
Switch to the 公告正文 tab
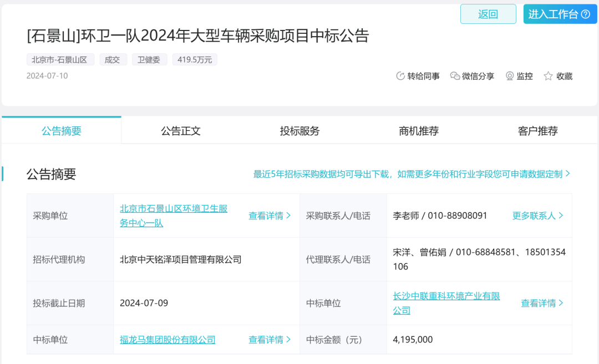point(181,131)
